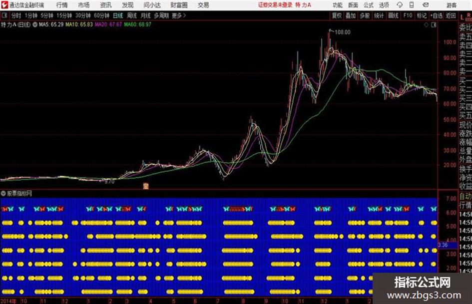Screen dimensions: 472x304
Task: Click the 3.36 indicator value tag
Action: point(443,245)
